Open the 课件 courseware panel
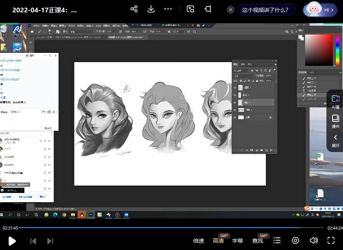This screenshot has height=250, width=343. click(335, 121)
